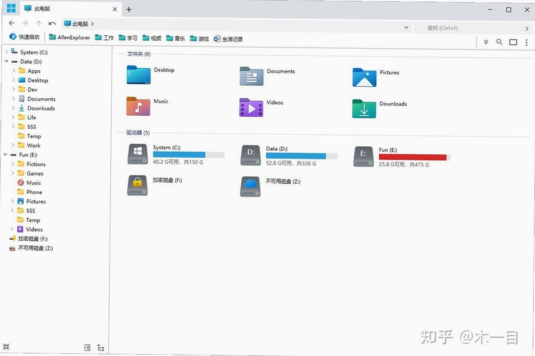
Task: Expand System (C:) in the tree
Action: coord(6,52)
